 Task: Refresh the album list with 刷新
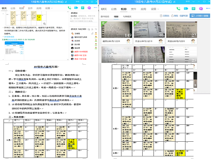(x=175, y=16)
